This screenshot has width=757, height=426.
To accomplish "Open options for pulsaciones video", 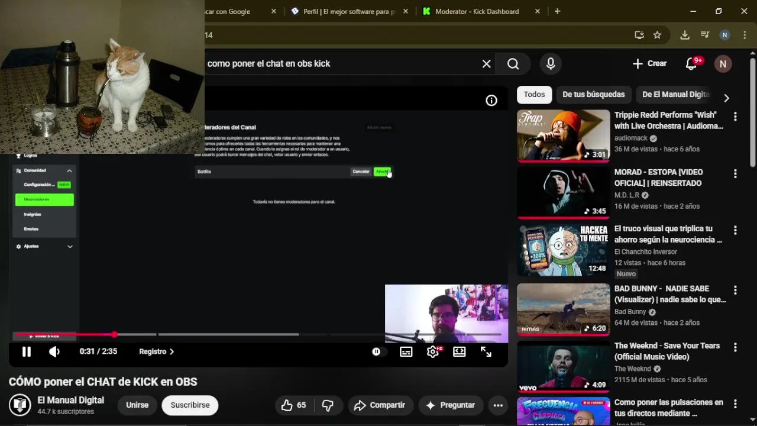I will [735, 404].
